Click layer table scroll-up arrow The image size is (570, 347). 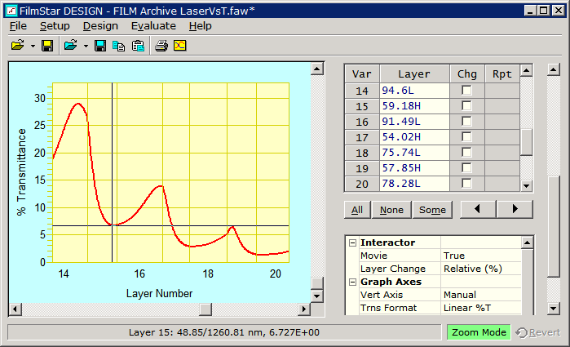pyautogui.click(x=526, y=70)
